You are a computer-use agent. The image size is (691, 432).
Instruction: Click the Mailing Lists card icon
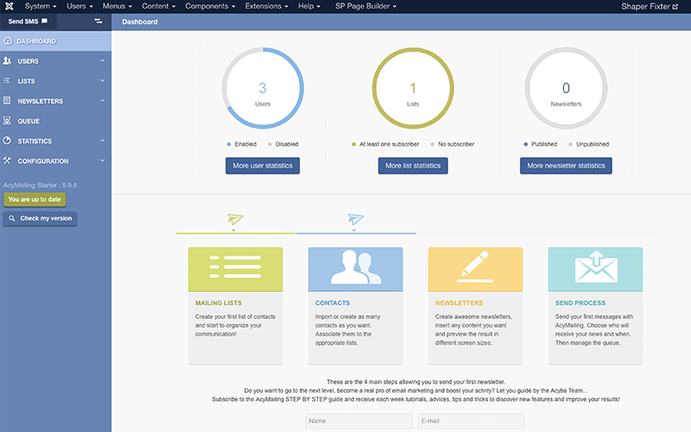click(235, 269)
